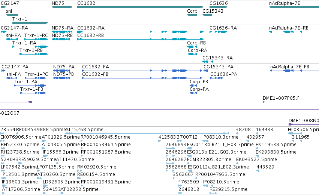
Task: Select the Corp gene arrow
Action: 192,15
